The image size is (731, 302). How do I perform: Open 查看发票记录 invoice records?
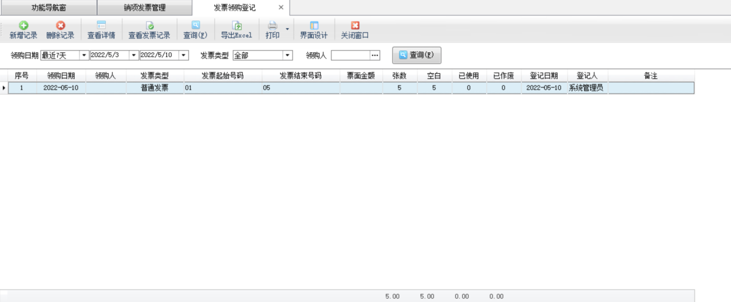coord(149,26)
